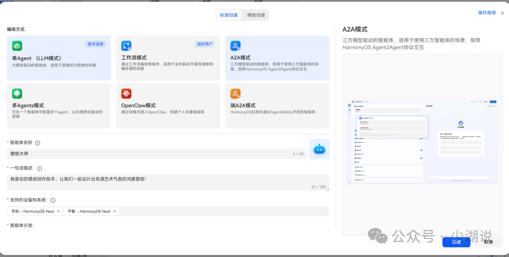Remove the 平板 - HarmonyOS Next tag
Viewport: 509px width, 257px height.
(x=114, y=211)
